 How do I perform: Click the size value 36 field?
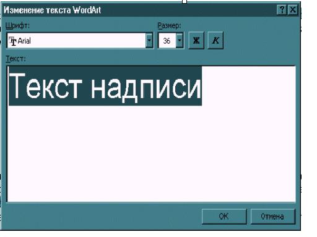[167, 41]
